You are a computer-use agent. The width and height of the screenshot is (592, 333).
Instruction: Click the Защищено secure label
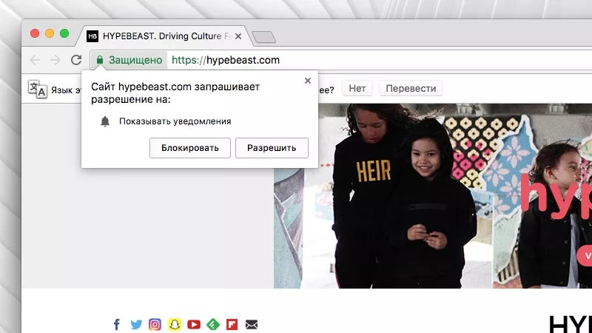135,60
